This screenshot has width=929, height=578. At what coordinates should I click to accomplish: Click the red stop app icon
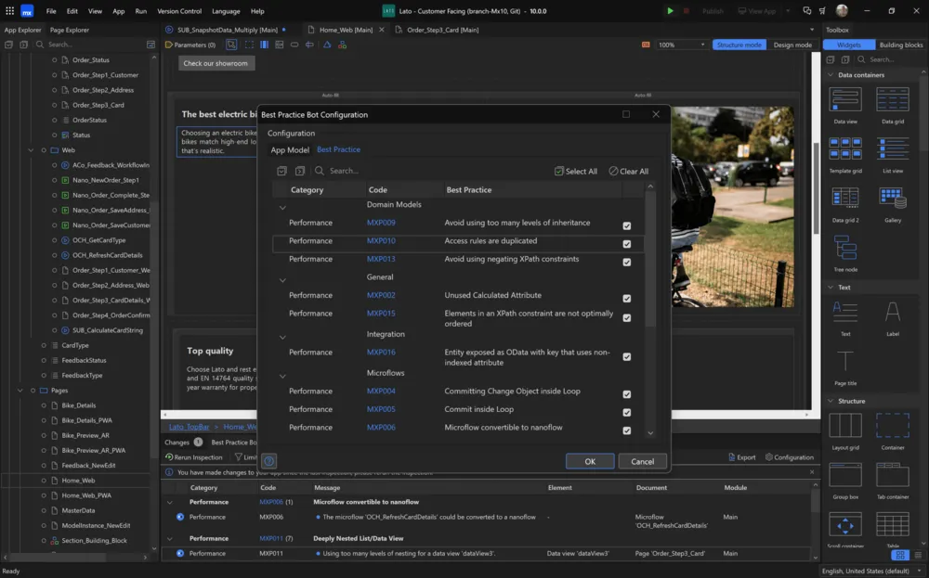pos(687,10)
